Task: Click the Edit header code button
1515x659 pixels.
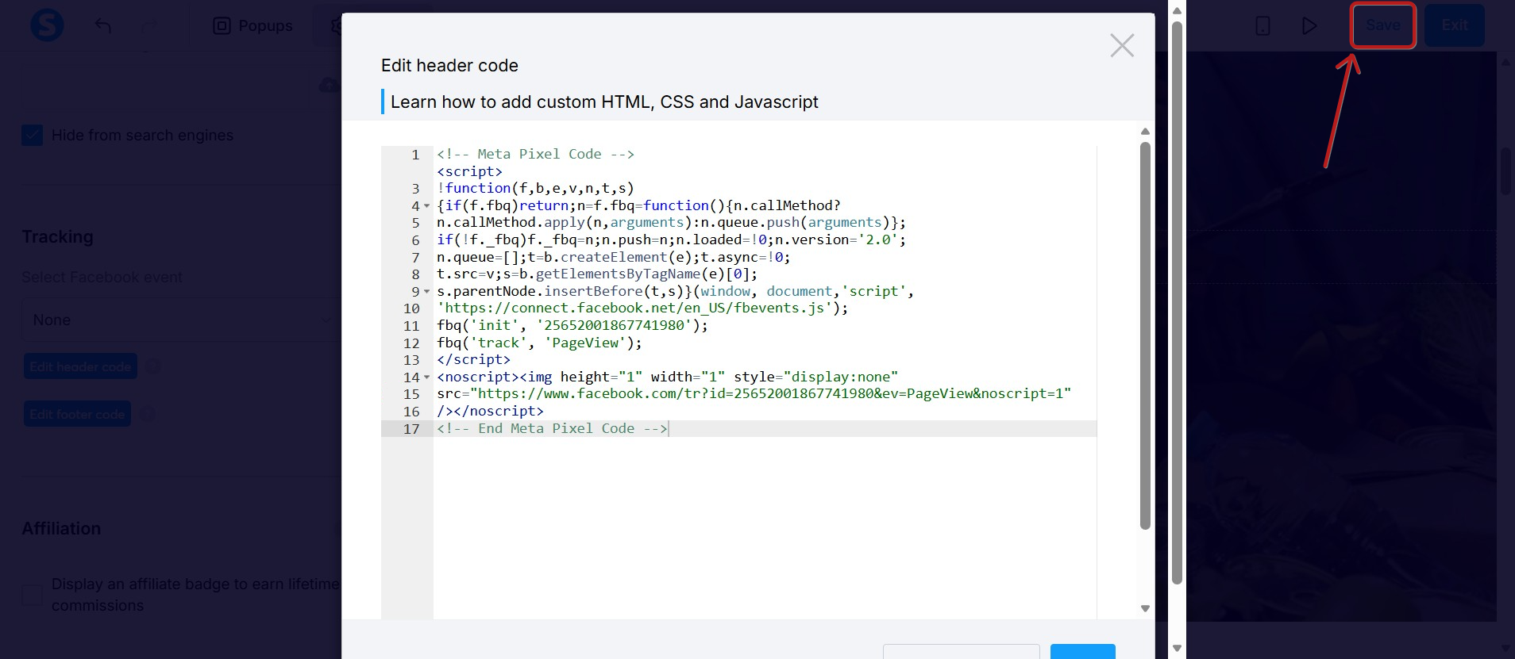Action: click(x=80, y=366)
